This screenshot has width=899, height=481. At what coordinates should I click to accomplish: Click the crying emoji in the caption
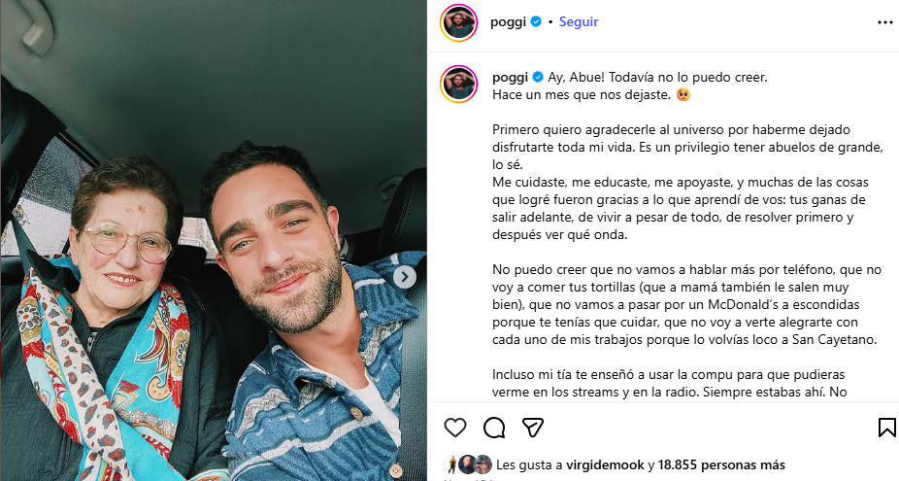click(683, 94)
